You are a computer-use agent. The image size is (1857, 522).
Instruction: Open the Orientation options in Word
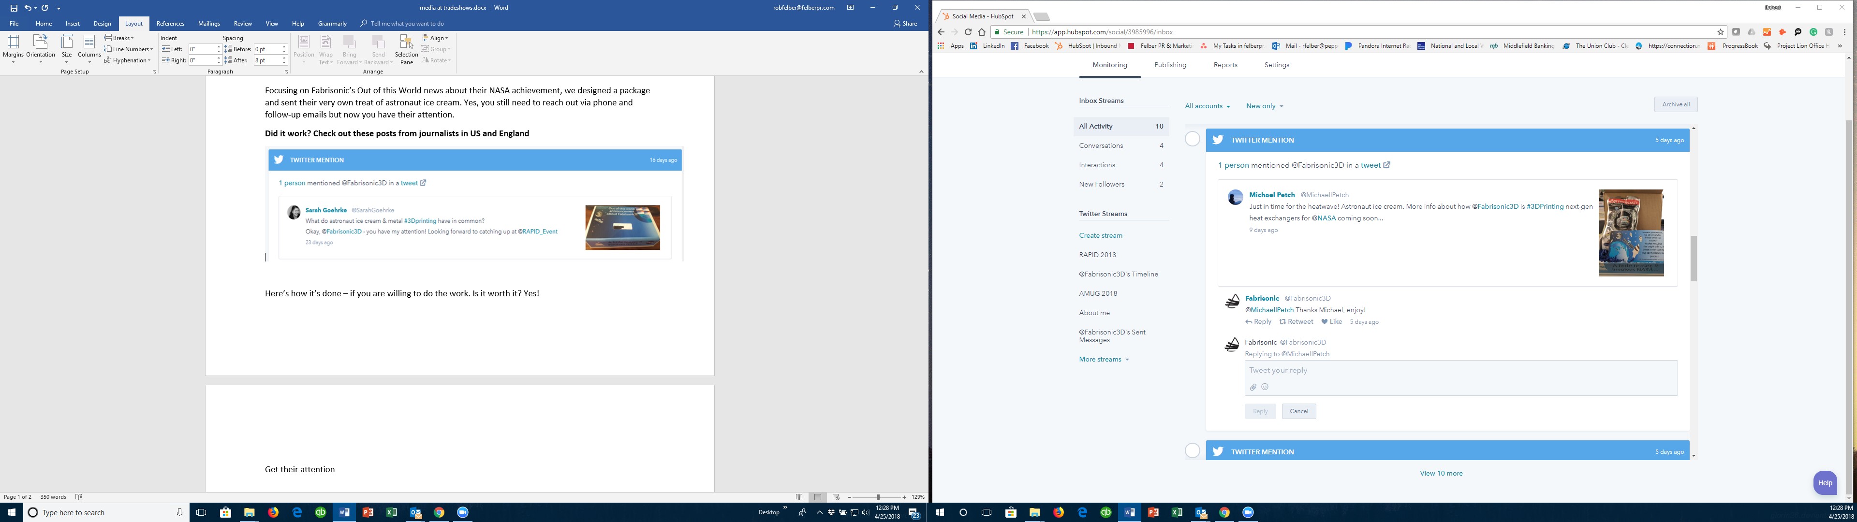click(40, 48)
